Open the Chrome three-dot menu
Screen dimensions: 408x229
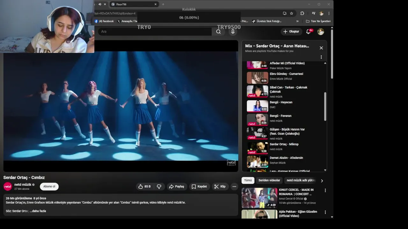(x=329, y=13)
